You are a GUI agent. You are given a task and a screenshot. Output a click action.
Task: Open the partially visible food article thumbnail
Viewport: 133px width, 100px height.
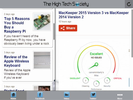point(42,88)
